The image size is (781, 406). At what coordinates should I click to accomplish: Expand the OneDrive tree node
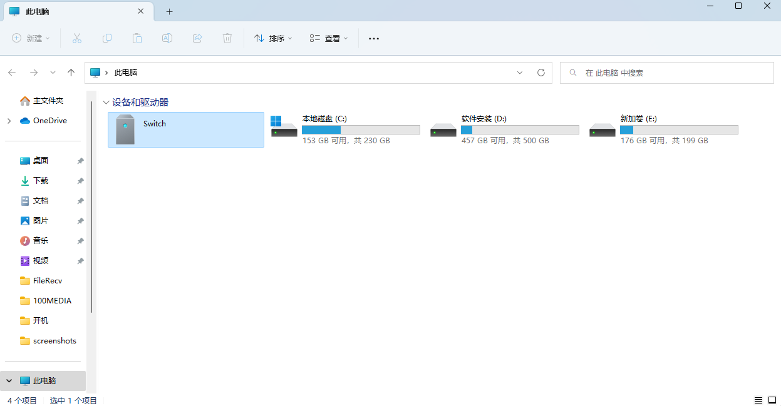click(x=9, y=121)
